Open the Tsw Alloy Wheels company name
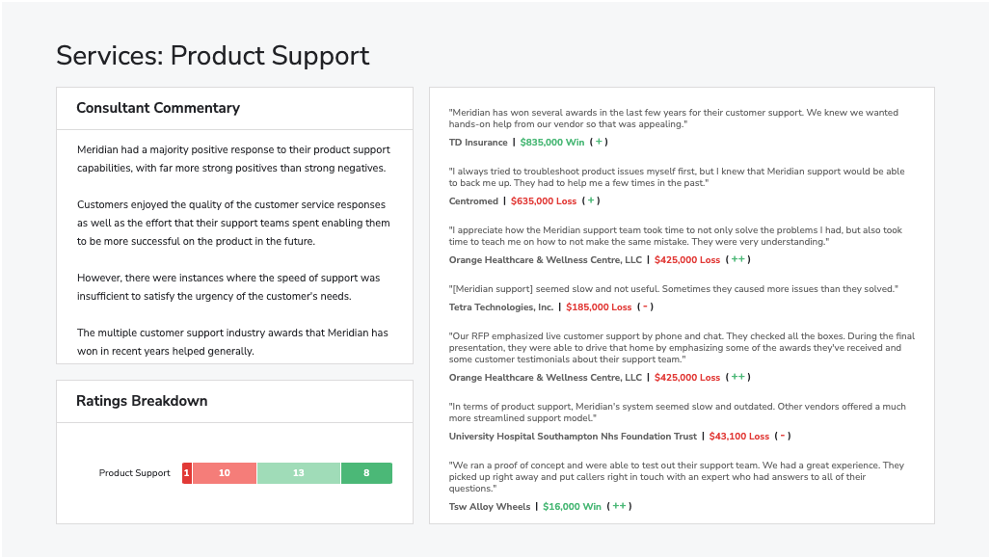Screen dimensions: 991x559 tap(490, 507)
